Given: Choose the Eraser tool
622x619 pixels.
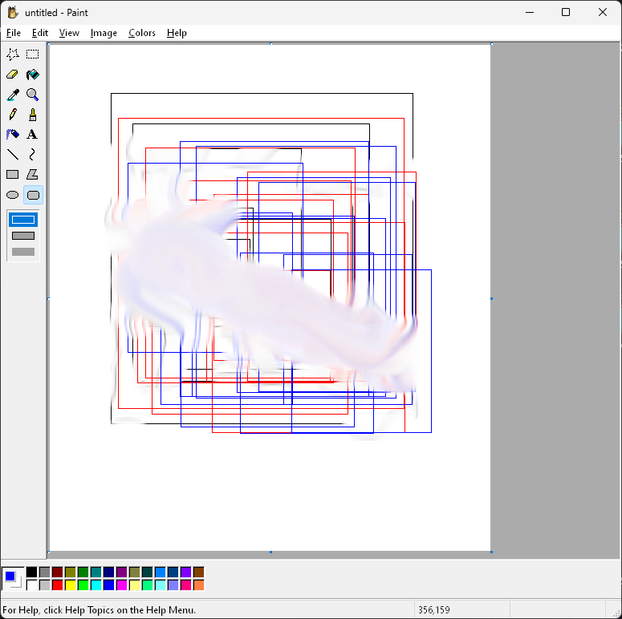Looking at the screenshot, I should coord(13,75).
